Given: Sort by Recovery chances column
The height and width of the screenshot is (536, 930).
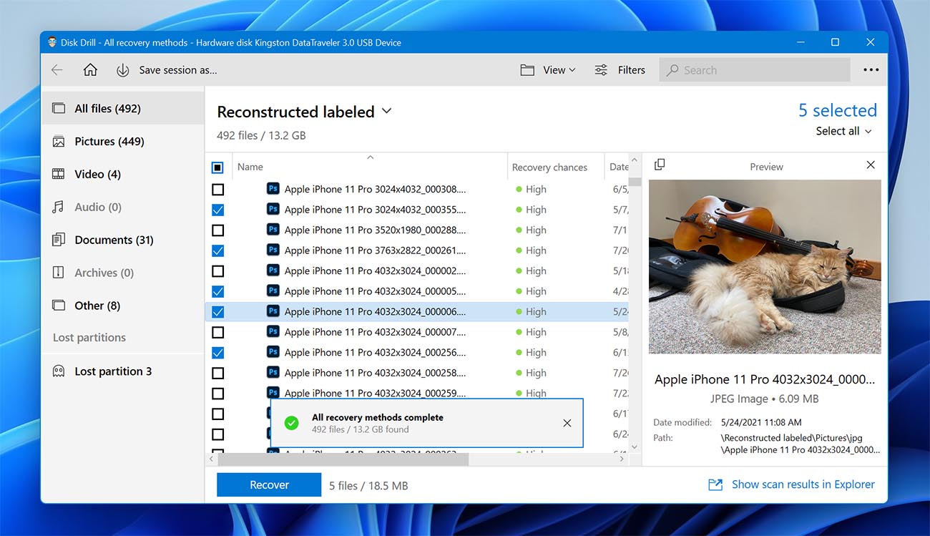Looking at the screenshot, I should click(x=549, y=167).
